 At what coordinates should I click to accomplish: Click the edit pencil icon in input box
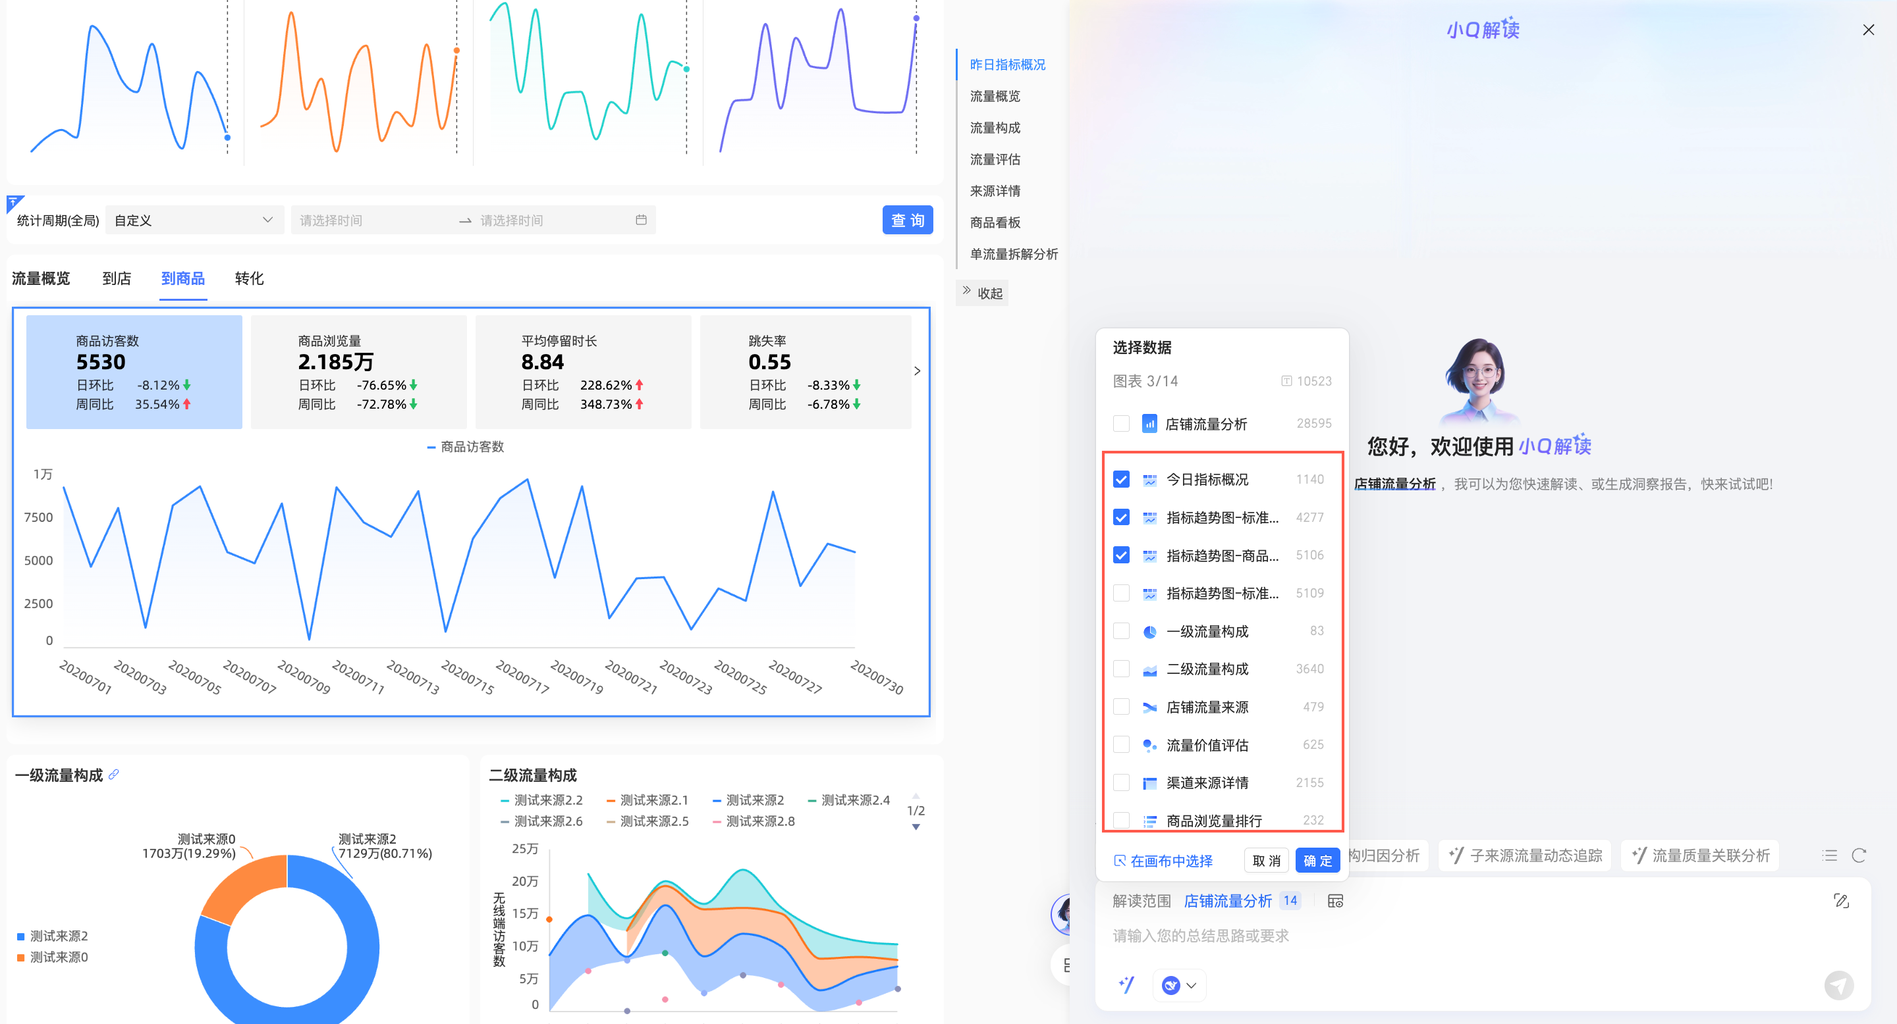point(1841,900)
